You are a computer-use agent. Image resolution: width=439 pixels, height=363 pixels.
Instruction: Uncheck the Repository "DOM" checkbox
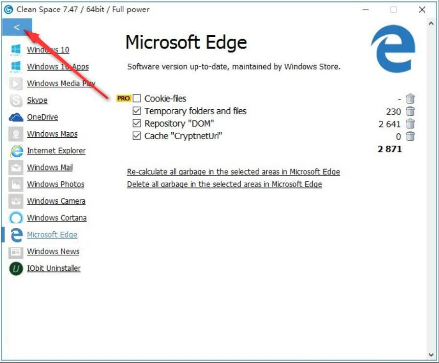pos(137,124)
